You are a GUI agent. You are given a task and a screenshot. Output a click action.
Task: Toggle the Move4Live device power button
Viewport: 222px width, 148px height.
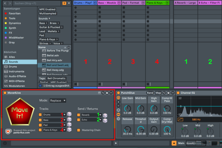tap(5, 93)
